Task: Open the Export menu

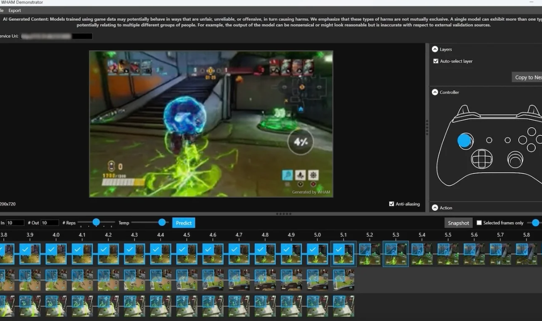Action: (x=14, y=10)
